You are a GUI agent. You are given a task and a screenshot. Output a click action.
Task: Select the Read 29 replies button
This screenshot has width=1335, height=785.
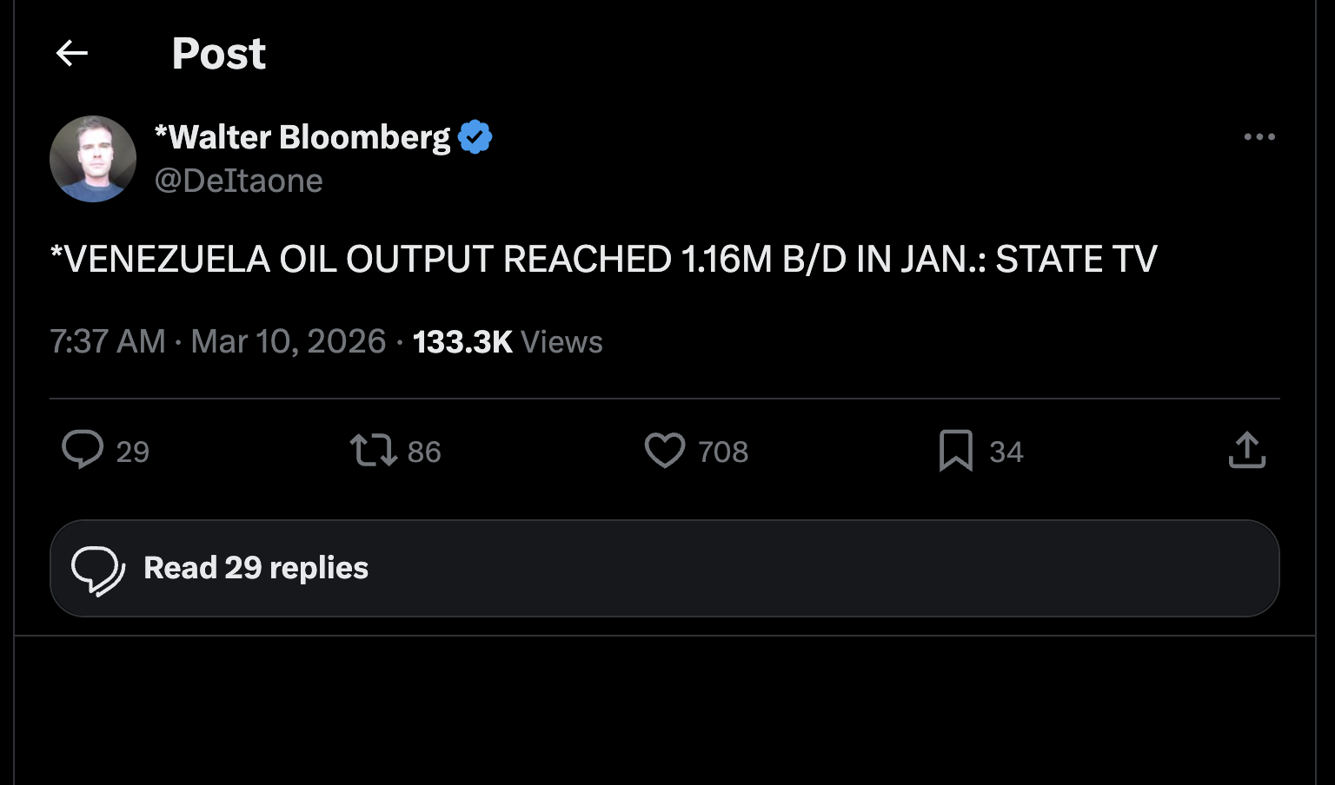coord(665,569)
